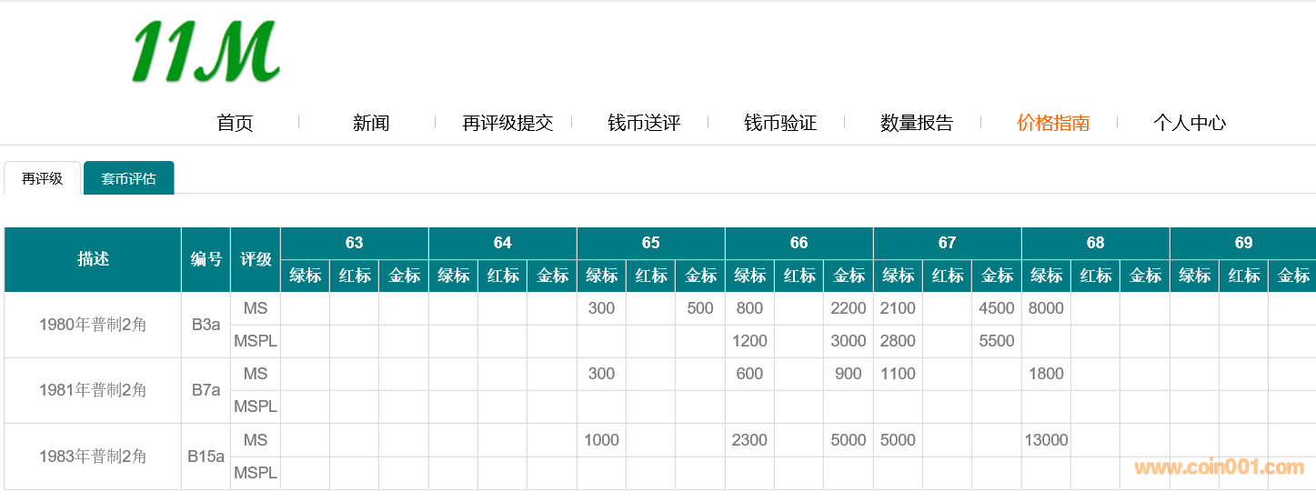This screenshot has width=1316, height=492.
Task: Click the highlighted 价格指南 menu item
Action: pyautogui.click(x=1053, y=123)
